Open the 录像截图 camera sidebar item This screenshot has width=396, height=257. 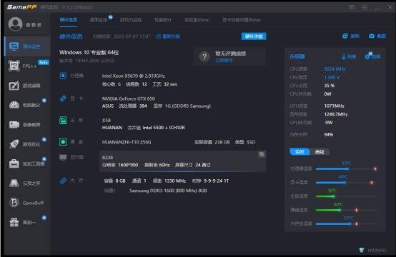tap(27, 125)
